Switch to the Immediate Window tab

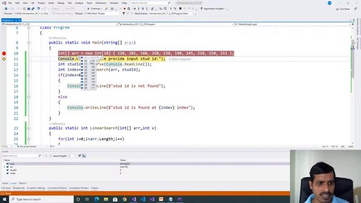(x=79, y=188)
